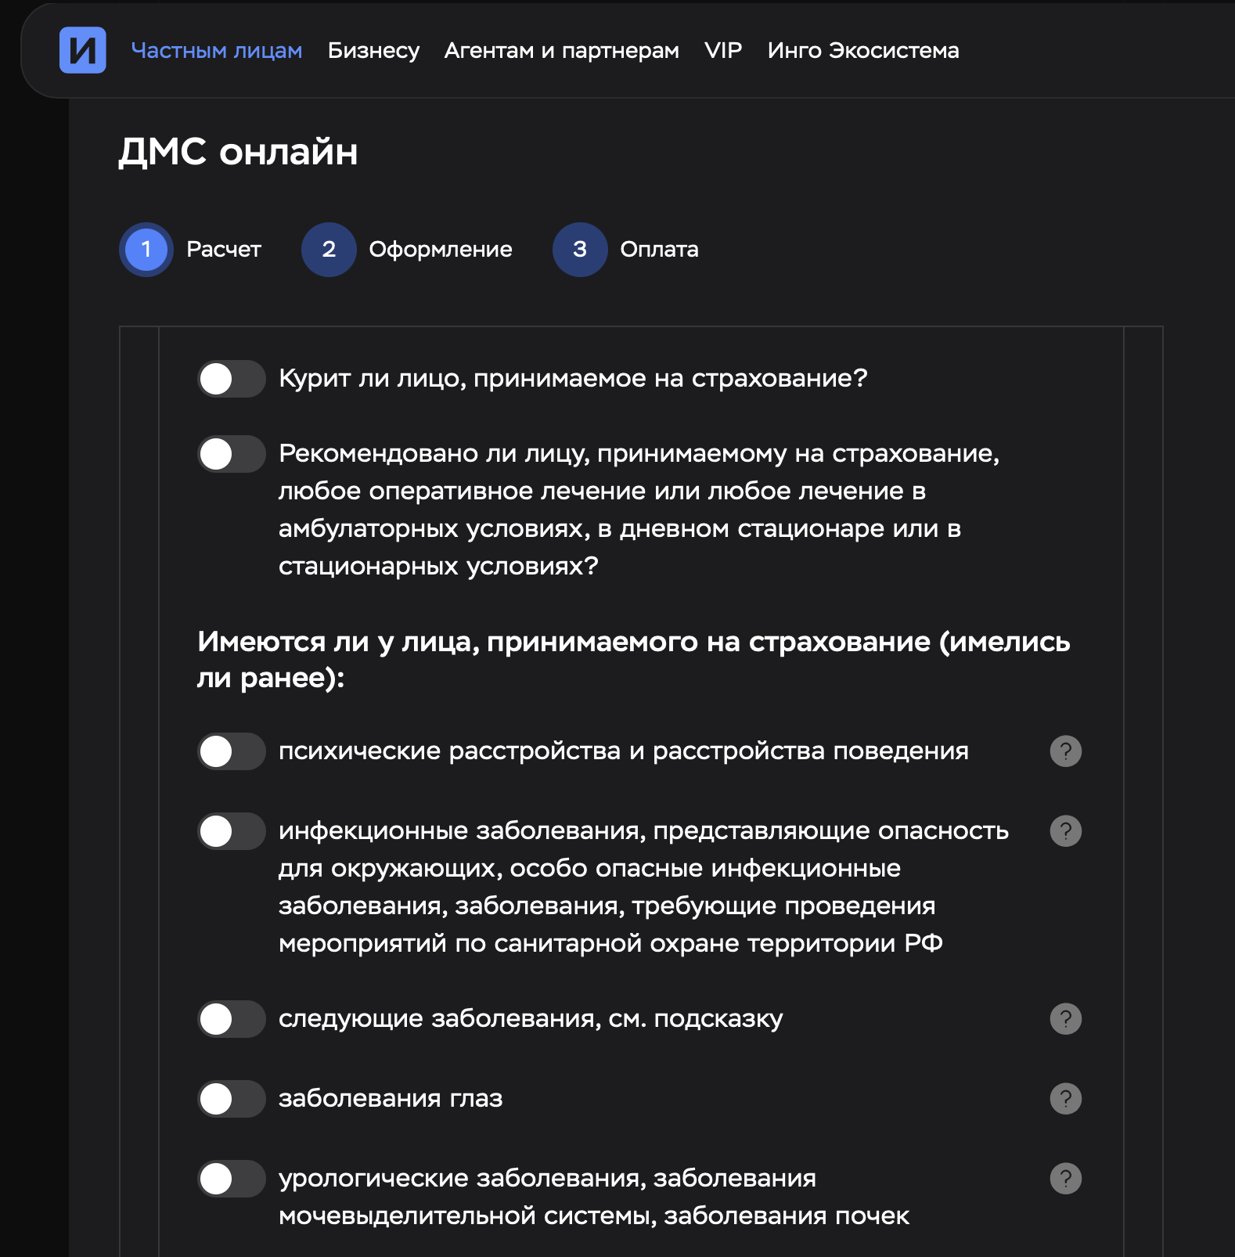The width and height of the screenshot is (1235, 1257).
Task: Click step 3 circle Оплата
Action: (x=580, y=250)
